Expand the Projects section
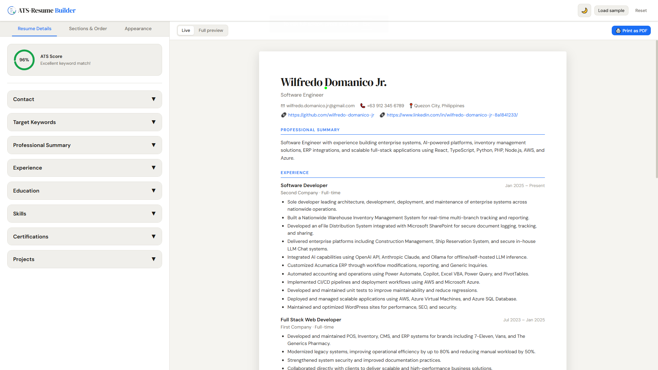 pos(85,259)
